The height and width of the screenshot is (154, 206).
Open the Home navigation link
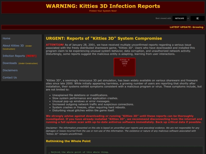click(6, 38)
